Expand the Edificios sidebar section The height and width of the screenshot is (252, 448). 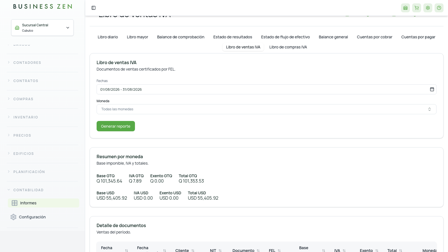point(42,154)
